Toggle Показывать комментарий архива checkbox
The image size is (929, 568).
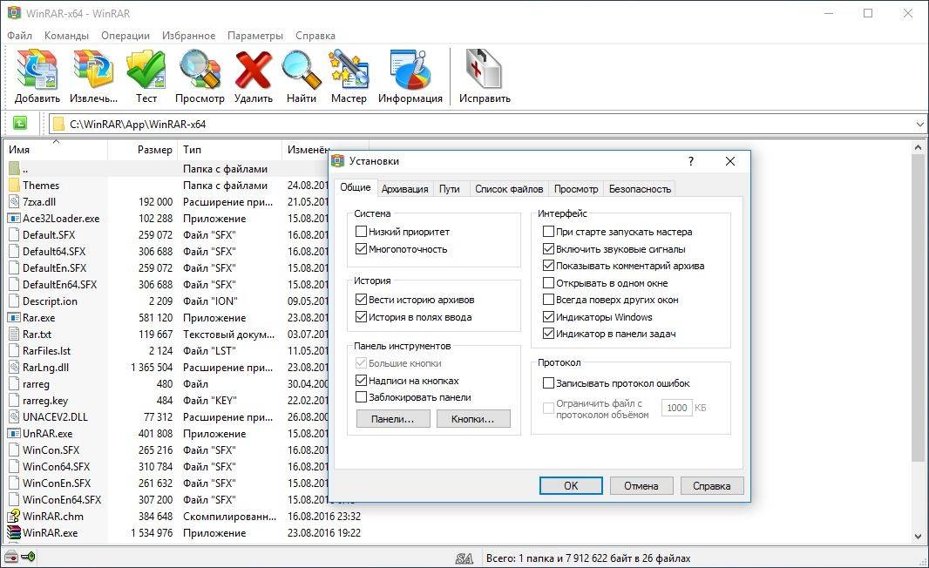[x=549, y=266]
